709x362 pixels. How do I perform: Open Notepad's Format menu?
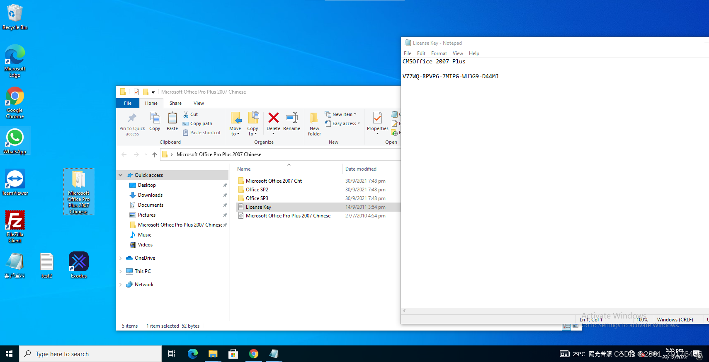tap(439, 53)
